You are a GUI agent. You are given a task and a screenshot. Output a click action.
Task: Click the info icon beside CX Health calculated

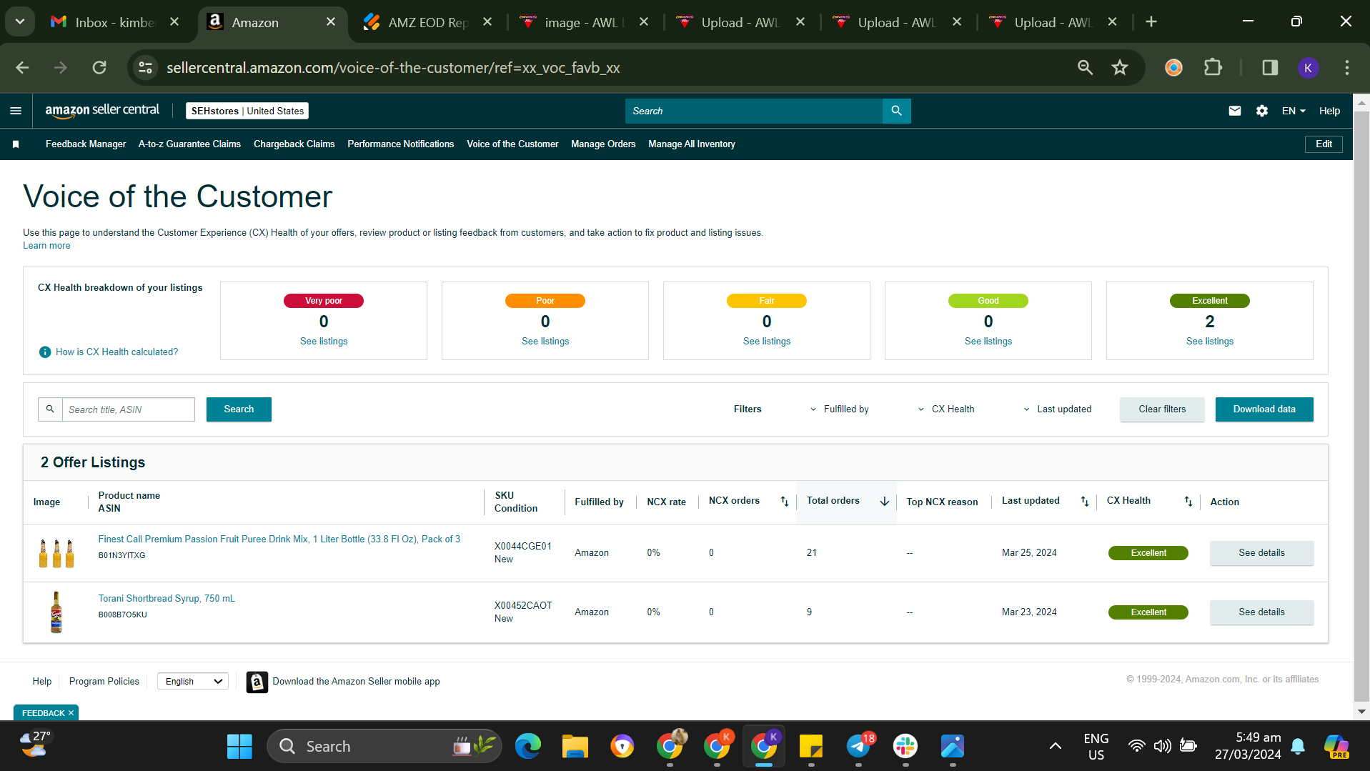(x=45, y=352)
